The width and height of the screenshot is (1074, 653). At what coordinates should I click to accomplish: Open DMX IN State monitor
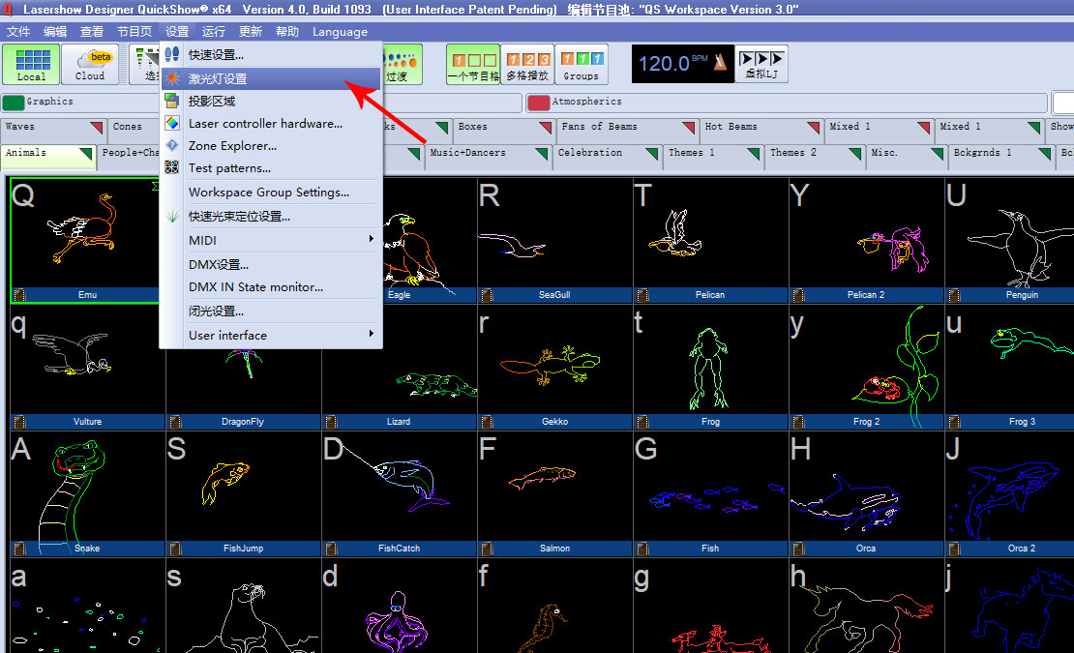pos(271,287)
